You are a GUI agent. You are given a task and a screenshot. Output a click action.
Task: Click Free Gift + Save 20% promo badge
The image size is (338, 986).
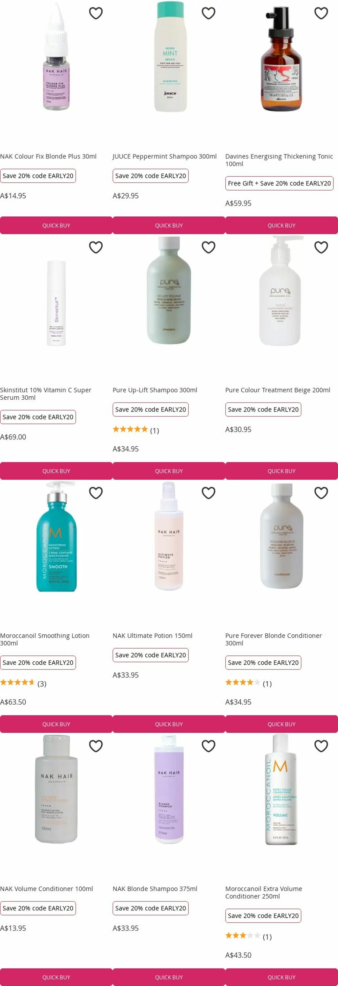tap(279, 183)
